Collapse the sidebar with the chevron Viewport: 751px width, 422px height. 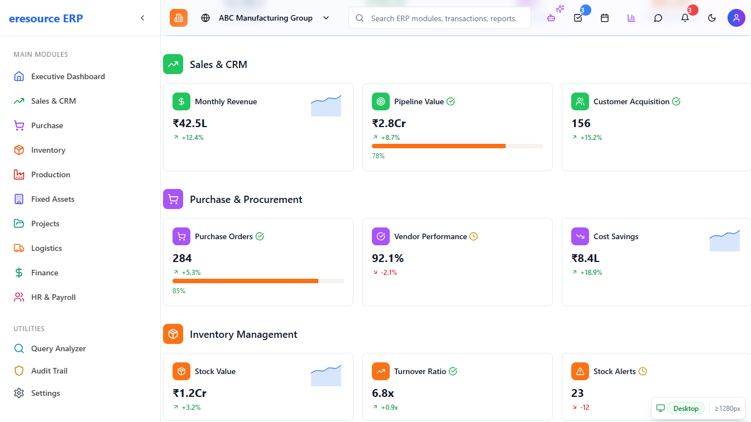pyautogui.click(x=142, y=18)
